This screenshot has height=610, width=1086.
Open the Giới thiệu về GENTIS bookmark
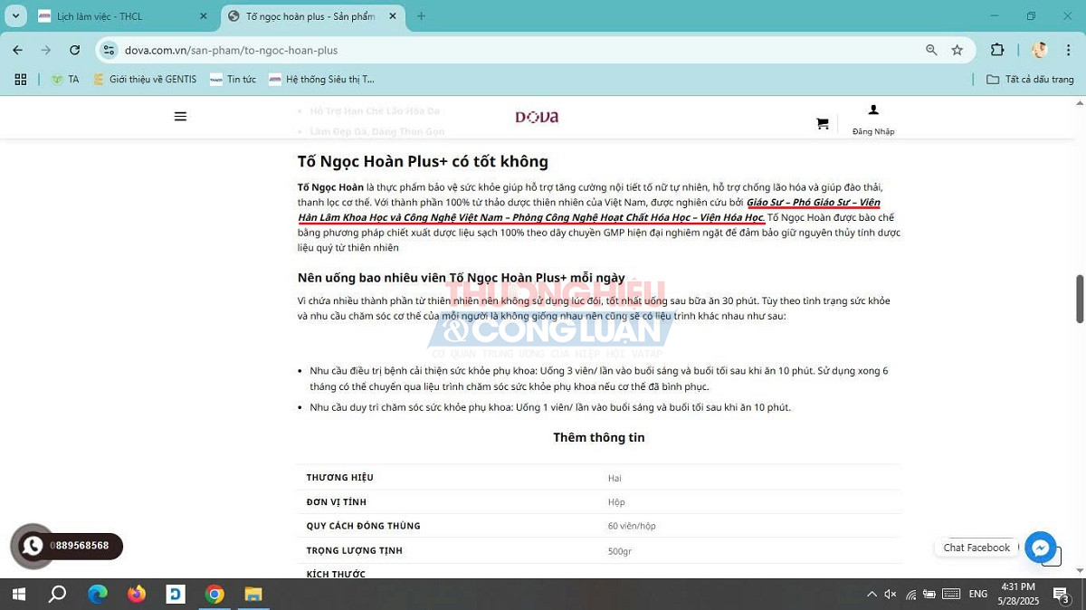145,79
